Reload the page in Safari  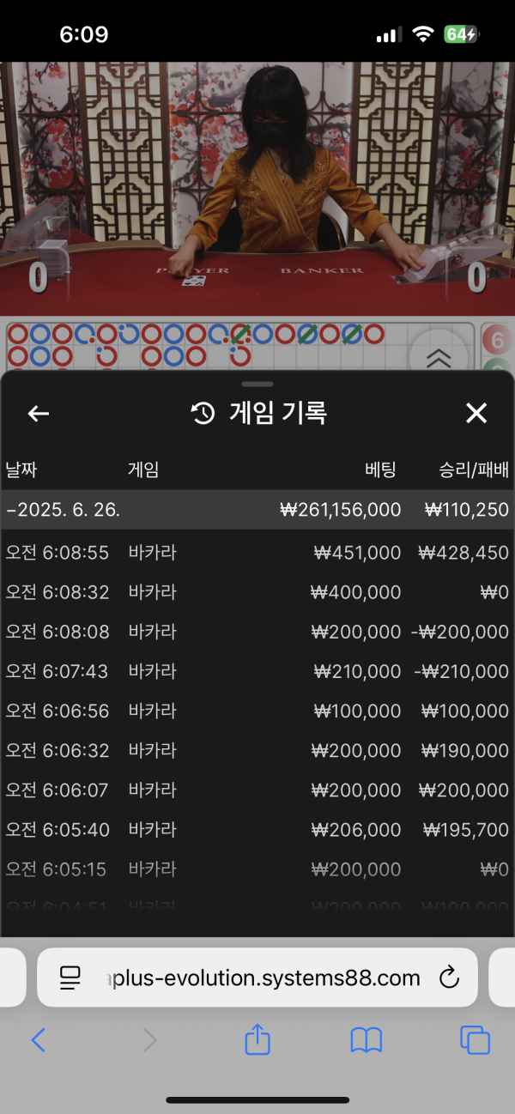(x=448, y=978)
